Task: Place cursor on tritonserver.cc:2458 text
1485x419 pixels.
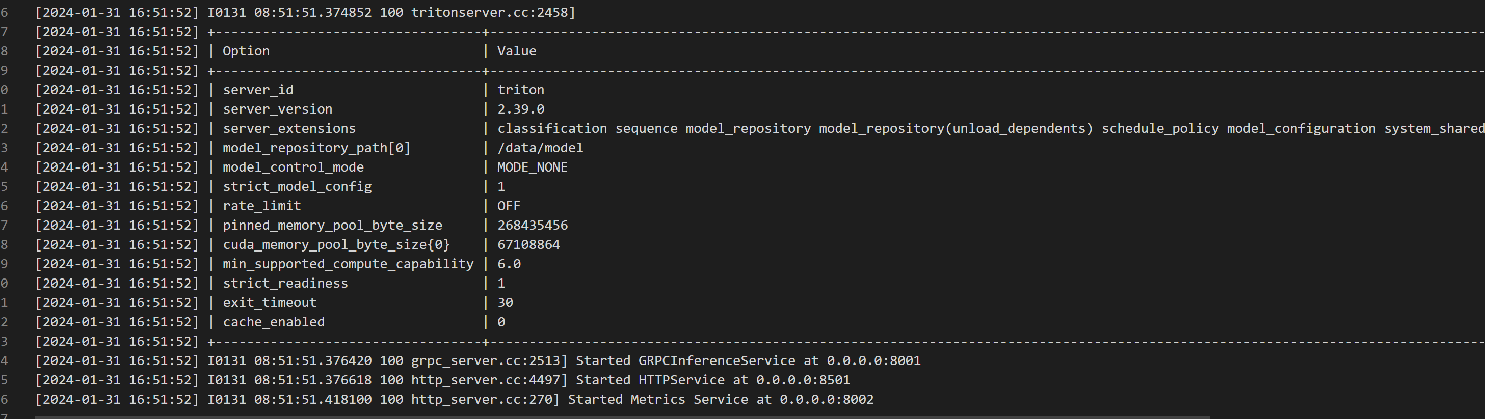Action: click(493, 12)
